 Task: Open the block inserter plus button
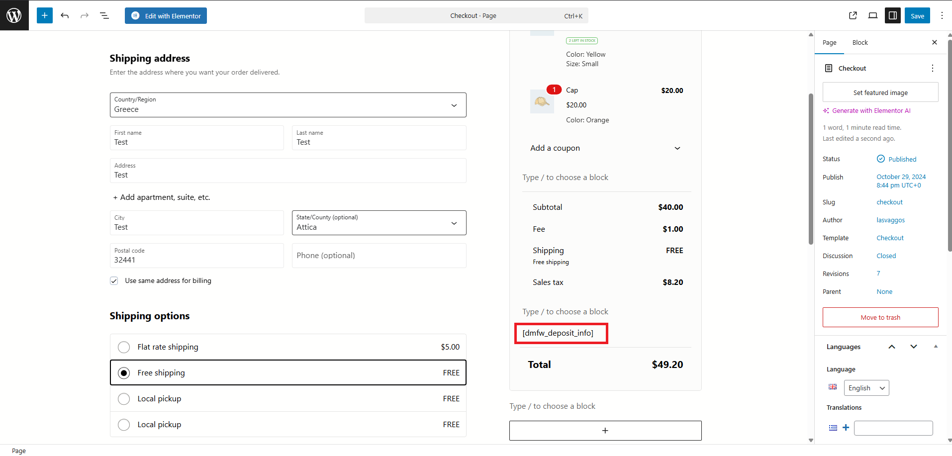[44, 15]
